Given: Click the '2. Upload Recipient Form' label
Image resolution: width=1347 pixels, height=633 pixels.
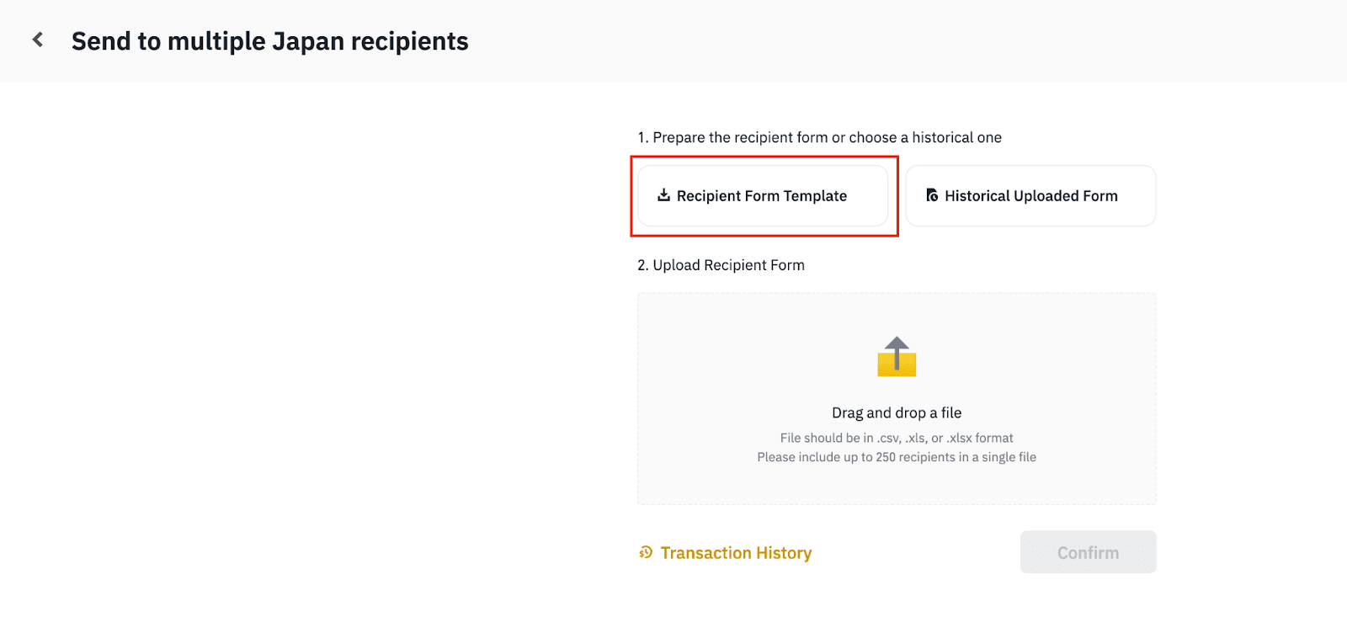Looking at the screenshot, I should pos(721,265).
